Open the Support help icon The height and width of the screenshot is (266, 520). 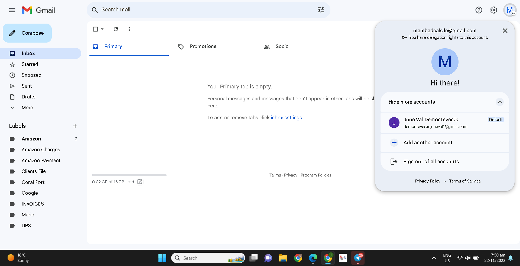[479, 10]
